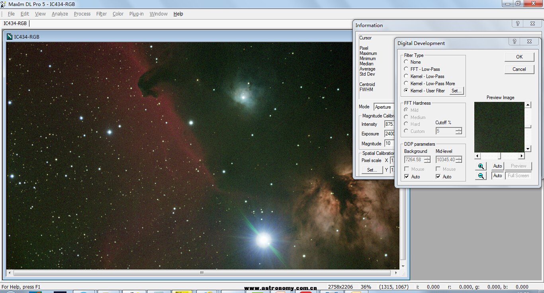The width and height of the screenshot is (544, 293).
Task: Open the Mode dropdown showing Aperture
Action: click(x=383, y=107)
